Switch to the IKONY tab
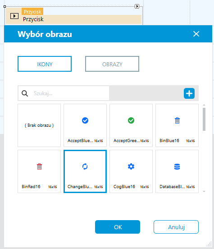The image size is (214, 249). tap(45, 64)
